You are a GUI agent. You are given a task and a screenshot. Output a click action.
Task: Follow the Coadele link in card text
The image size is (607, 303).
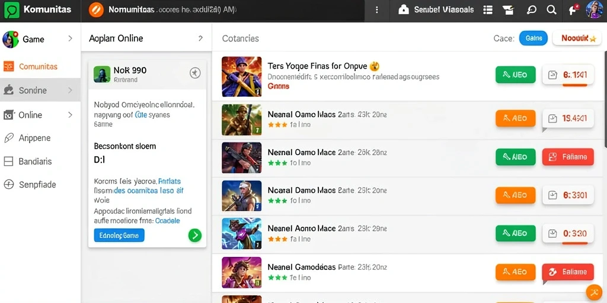(x=167, y=221)
